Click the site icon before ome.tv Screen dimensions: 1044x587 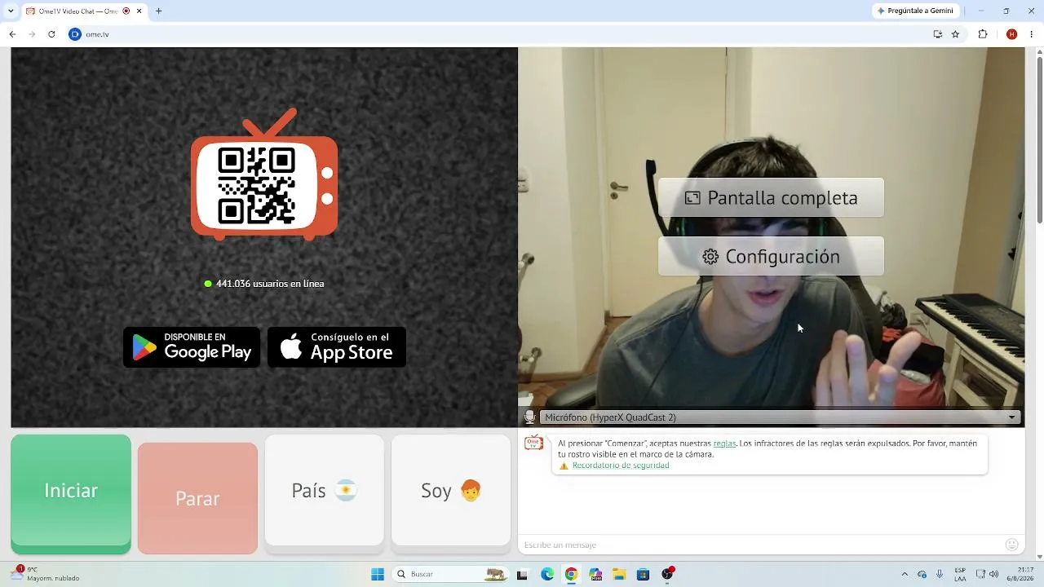click(x=75, y=34)
